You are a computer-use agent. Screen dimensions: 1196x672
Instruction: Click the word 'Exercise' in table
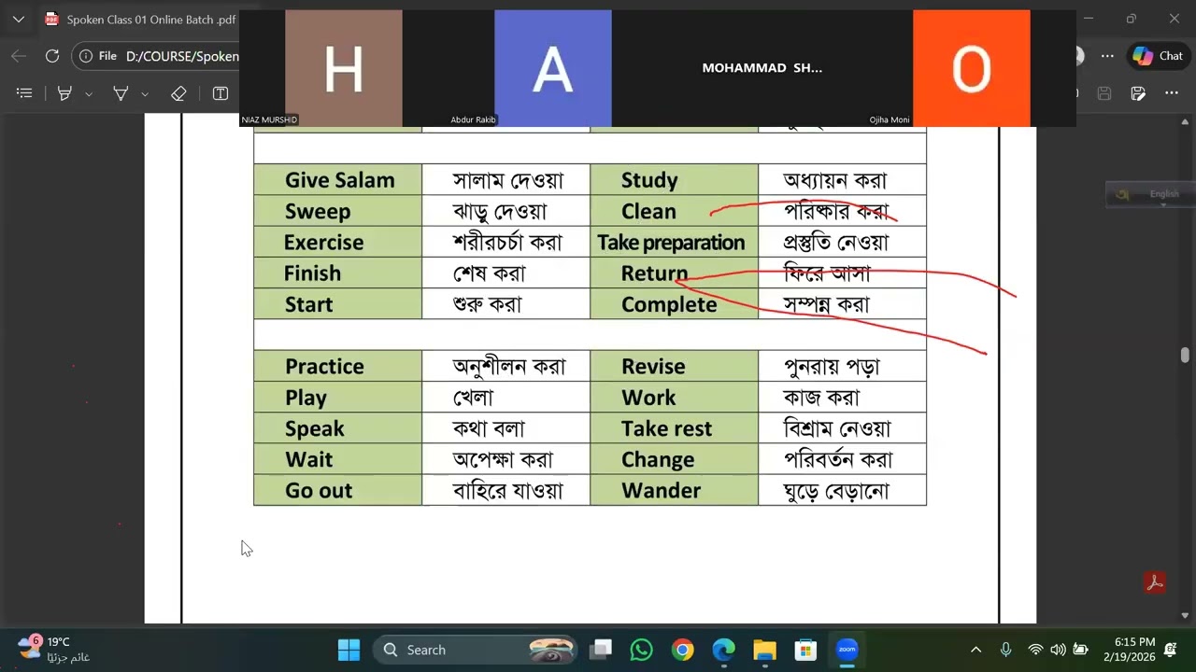[323, 243]
